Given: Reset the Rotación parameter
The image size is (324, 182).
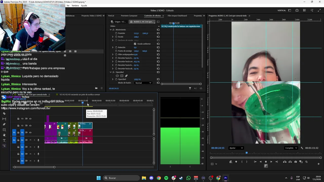Looking at the screenshot, I should click(158, 47).
